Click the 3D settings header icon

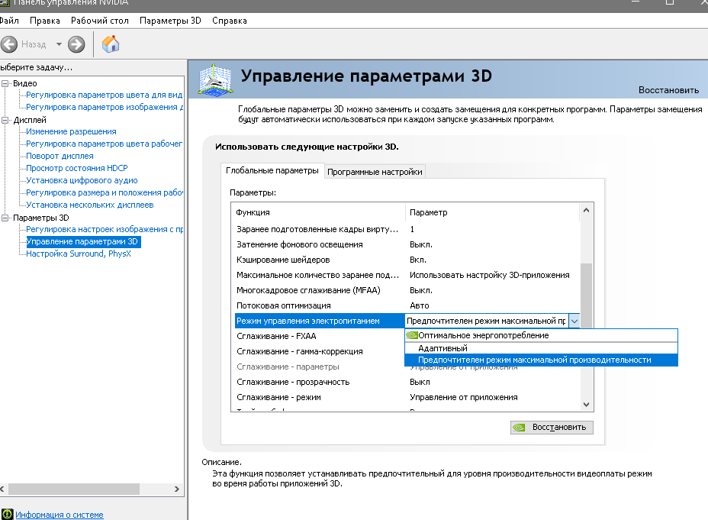(216, 79)
